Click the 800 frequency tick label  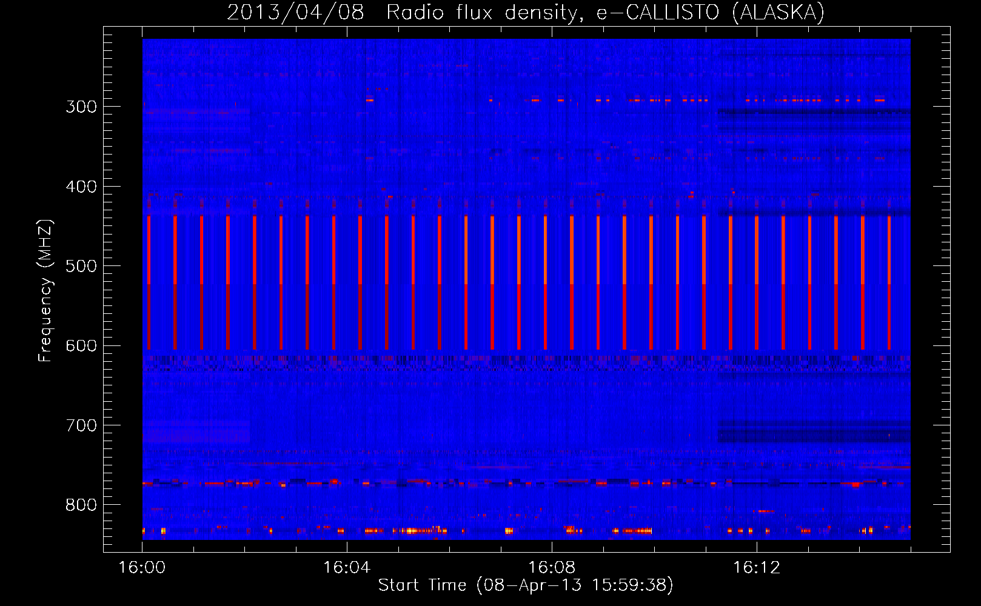(x=81, y=505)
